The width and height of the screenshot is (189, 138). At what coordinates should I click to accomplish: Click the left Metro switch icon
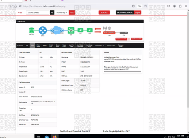[x=52, y=30]
